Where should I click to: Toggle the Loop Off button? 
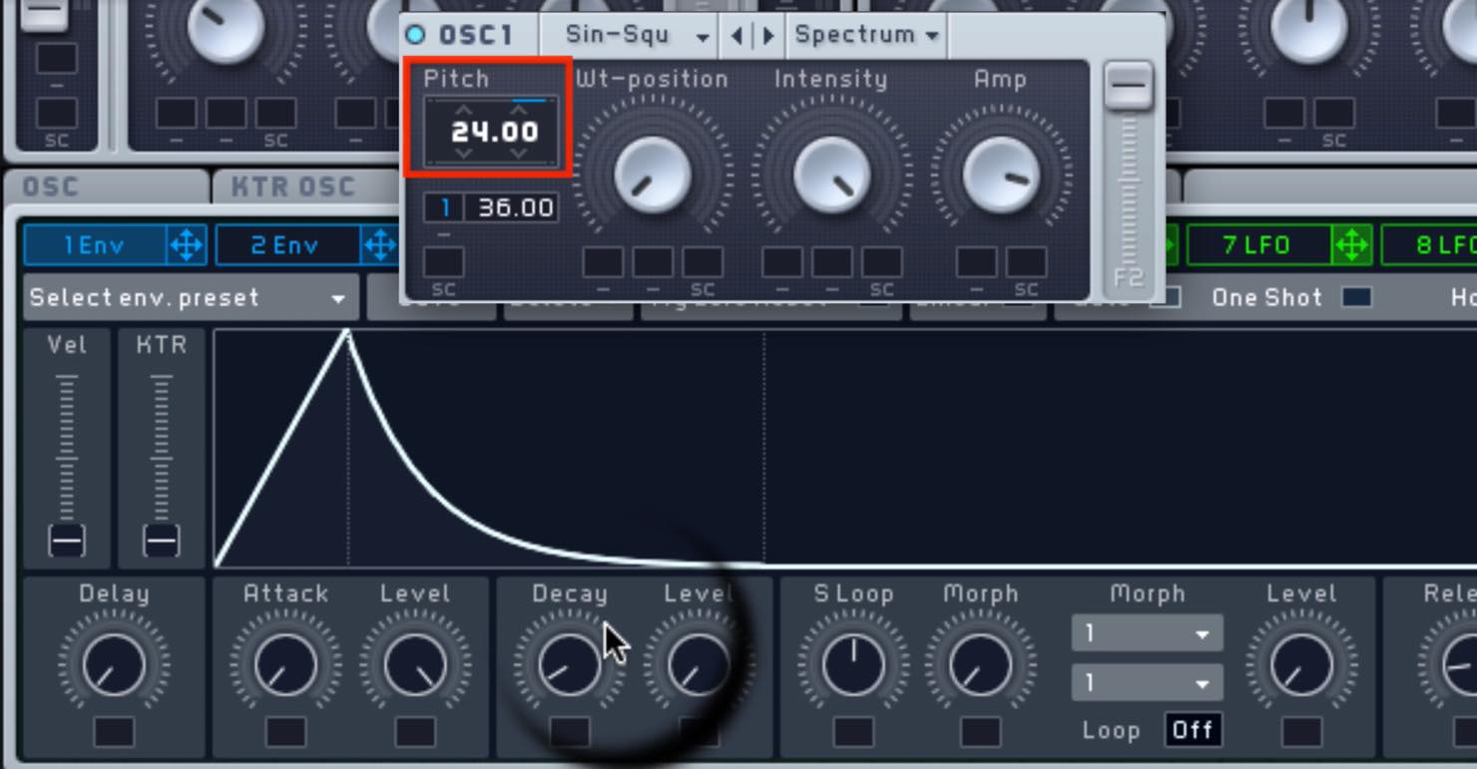click(x=1194, y=730)
